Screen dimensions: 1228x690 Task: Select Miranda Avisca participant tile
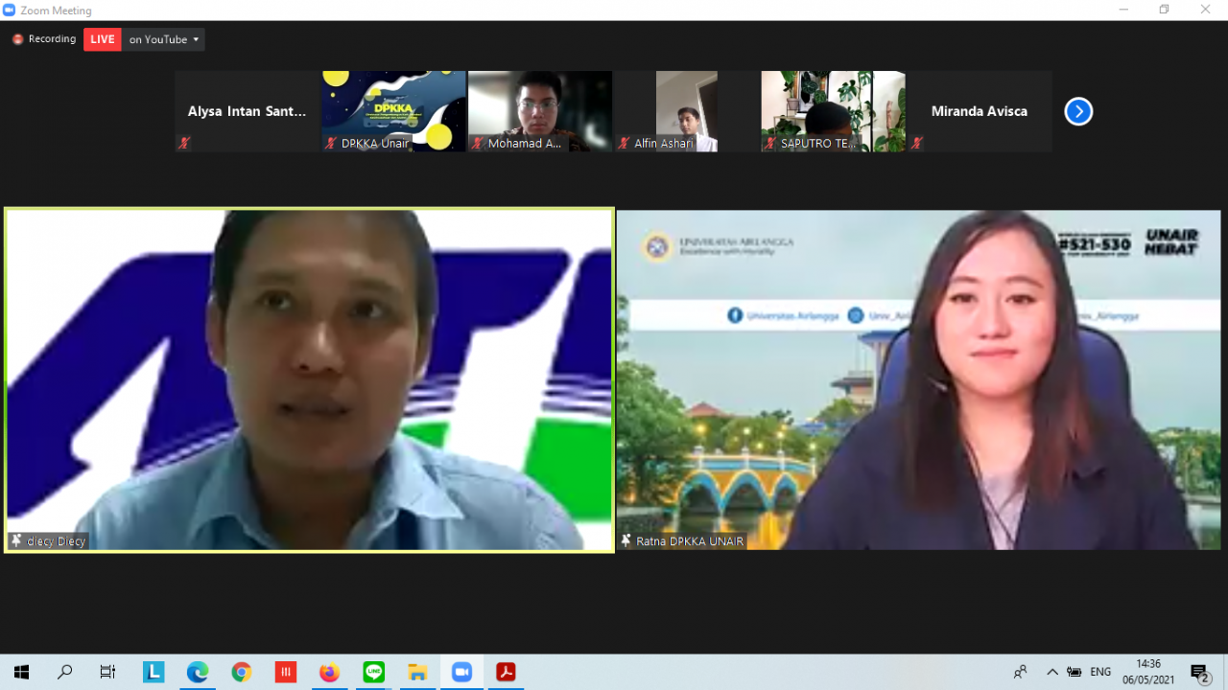click(x=979, y=111)
